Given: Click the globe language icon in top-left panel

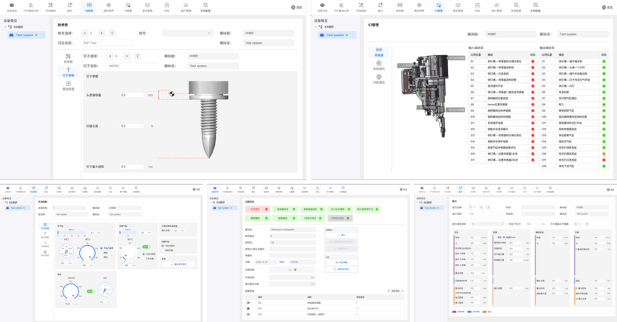Looking at the screenshot, I should tap(293, 8).
